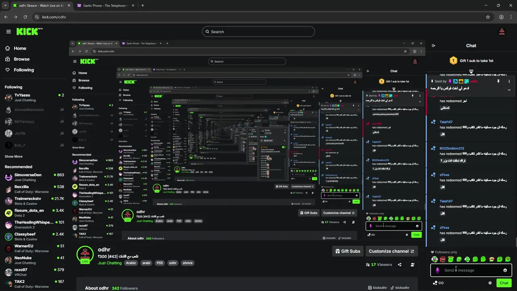Select the shmre tag
This screenshot has width=517, height=291.
[187, 263]
